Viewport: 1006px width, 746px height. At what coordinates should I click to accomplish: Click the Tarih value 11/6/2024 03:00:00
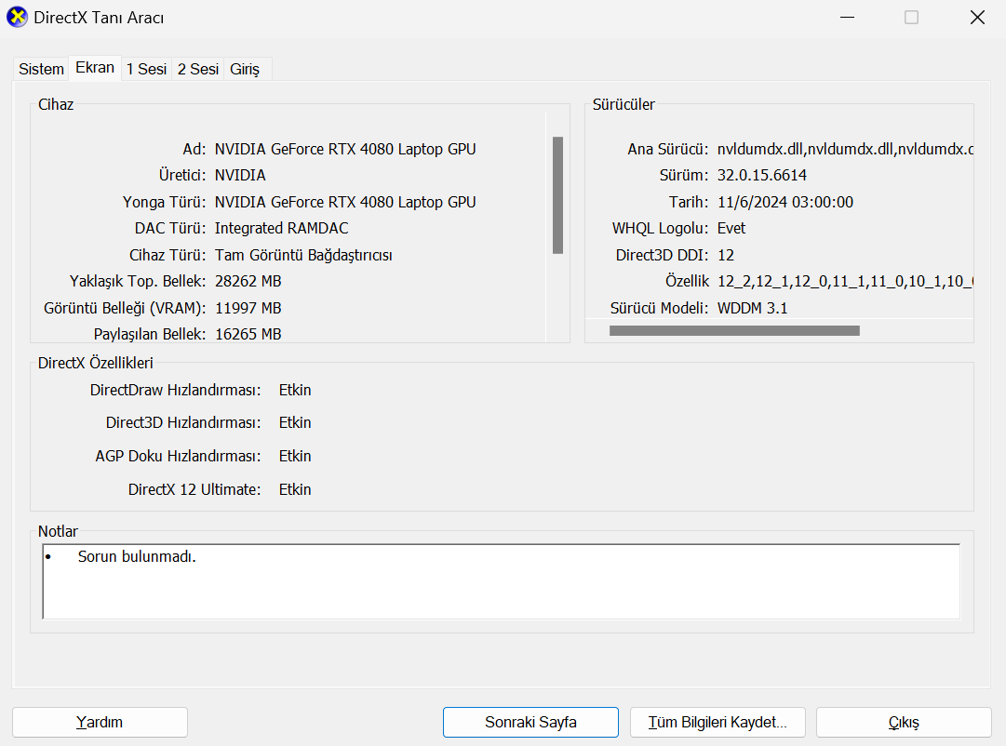click(x=785, y=202)
